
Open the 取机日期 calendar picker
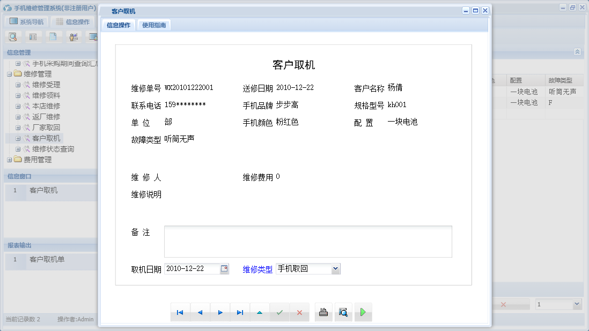pyautogui.click(x=225, y=268)
